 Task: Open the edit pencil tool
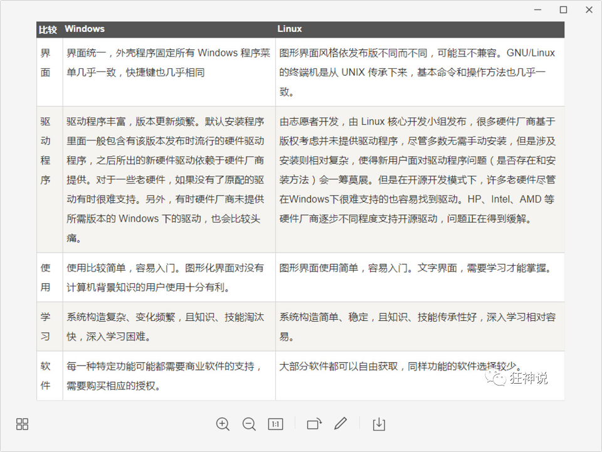tap(341, 424)
